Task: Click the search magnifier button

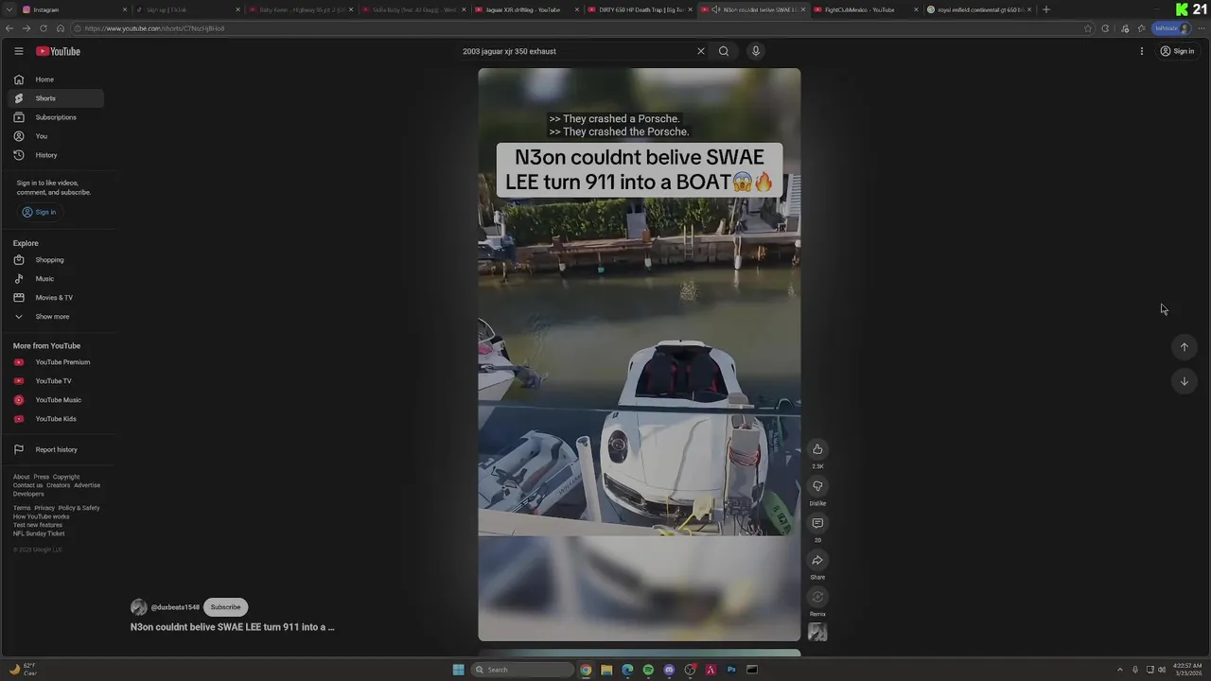Action: tap(724, 51)
